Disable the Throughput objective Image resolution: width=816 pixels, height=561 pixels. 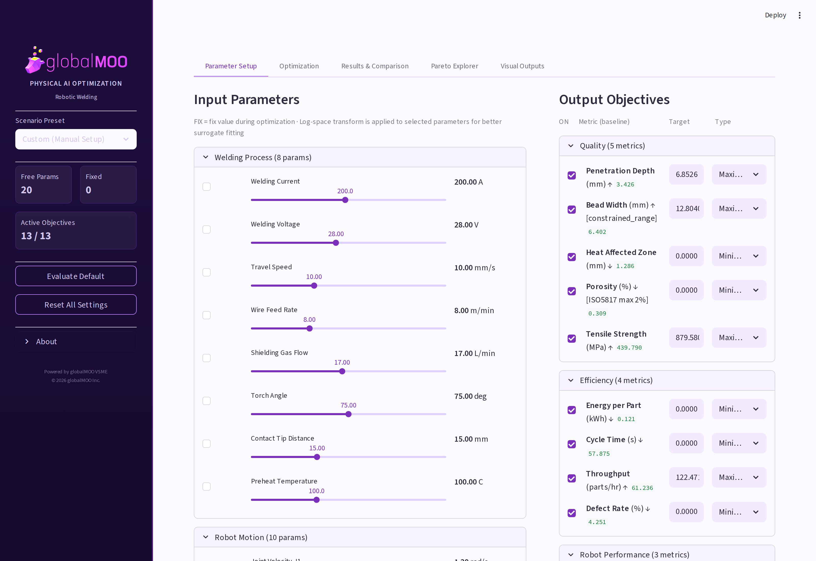coord(572,478)
